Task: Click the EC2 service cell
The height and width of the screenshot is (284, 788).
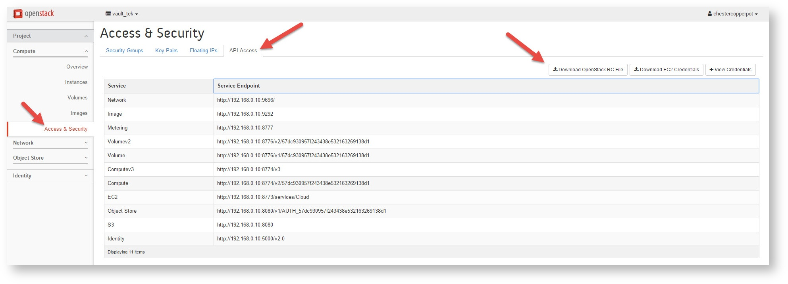Action: (159, 197)
